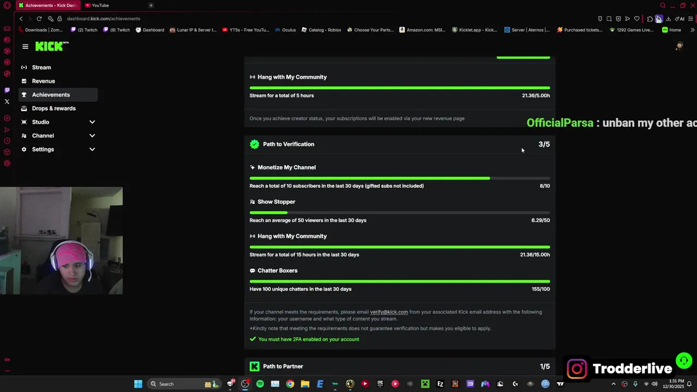Open File Explorer from the taskbar
Image resolution: width=697 pixels, height=392 pixels.
click(305, 384)
